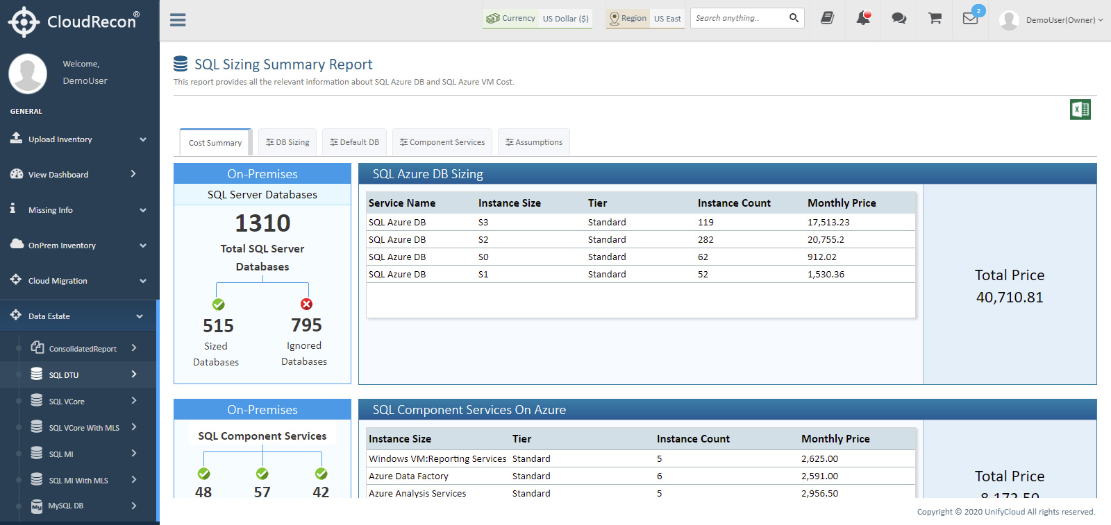
Task: Click in Search anything field
Action: tap(740, 18)
